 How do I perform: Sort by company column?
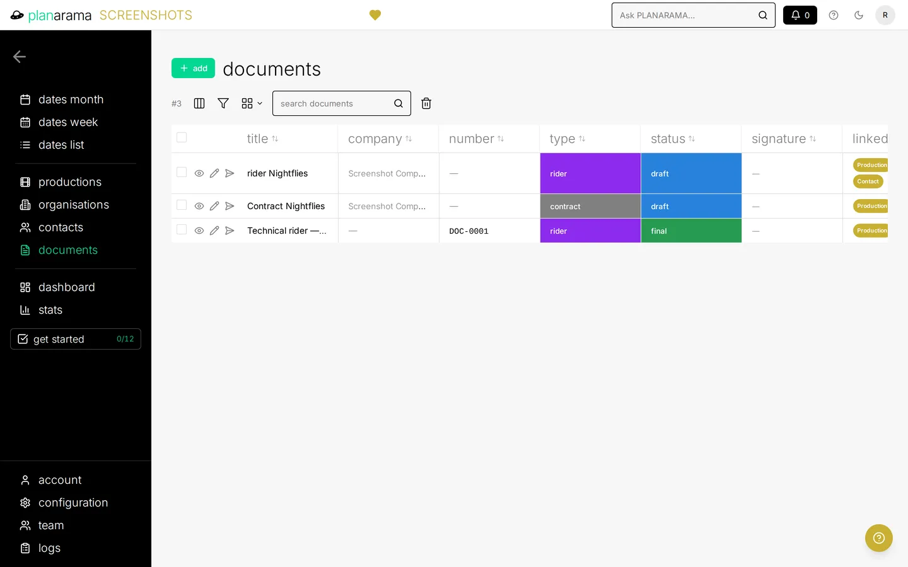(x=380, y=139)
